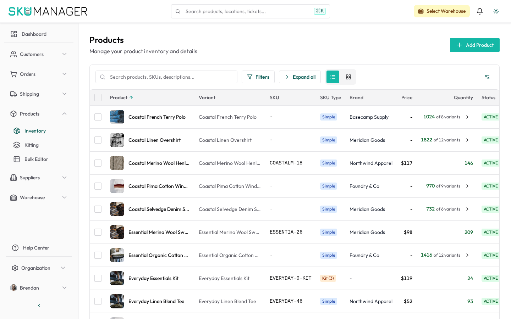The image size is (511, 319).
Task: Expand Shipping menu chevron
Action: (x=65, y=94)
